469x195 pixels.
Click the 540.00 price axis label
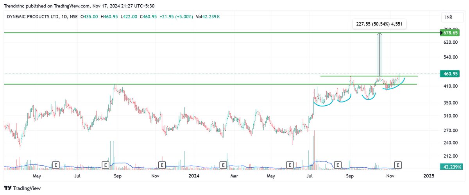(450, 57)
